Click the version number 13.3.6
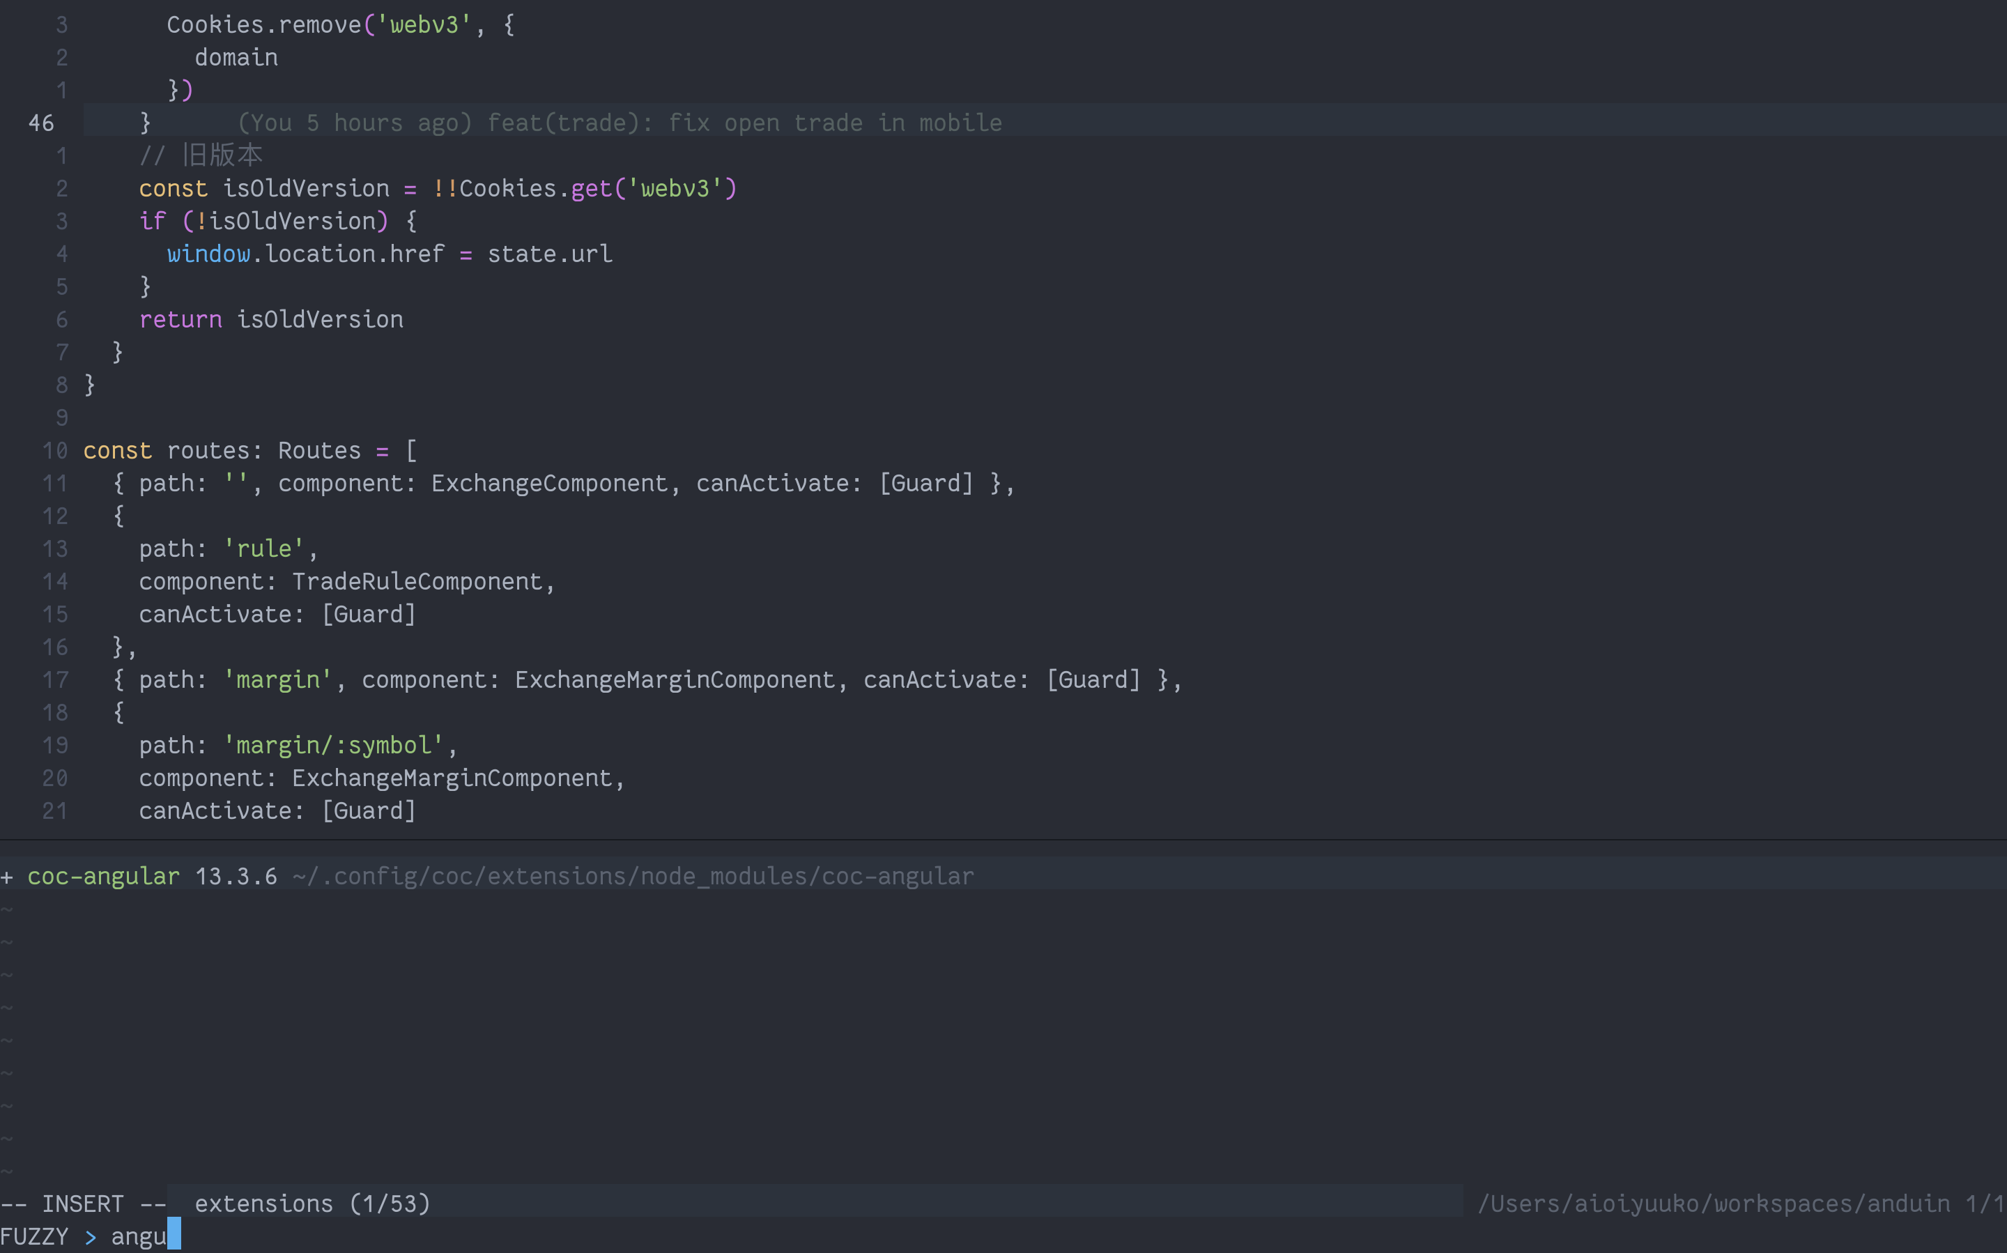 tap(236, 876)
